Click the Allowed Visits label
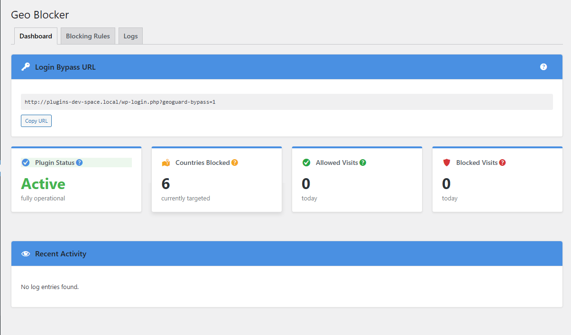571x335 pixels. point(337,163)
